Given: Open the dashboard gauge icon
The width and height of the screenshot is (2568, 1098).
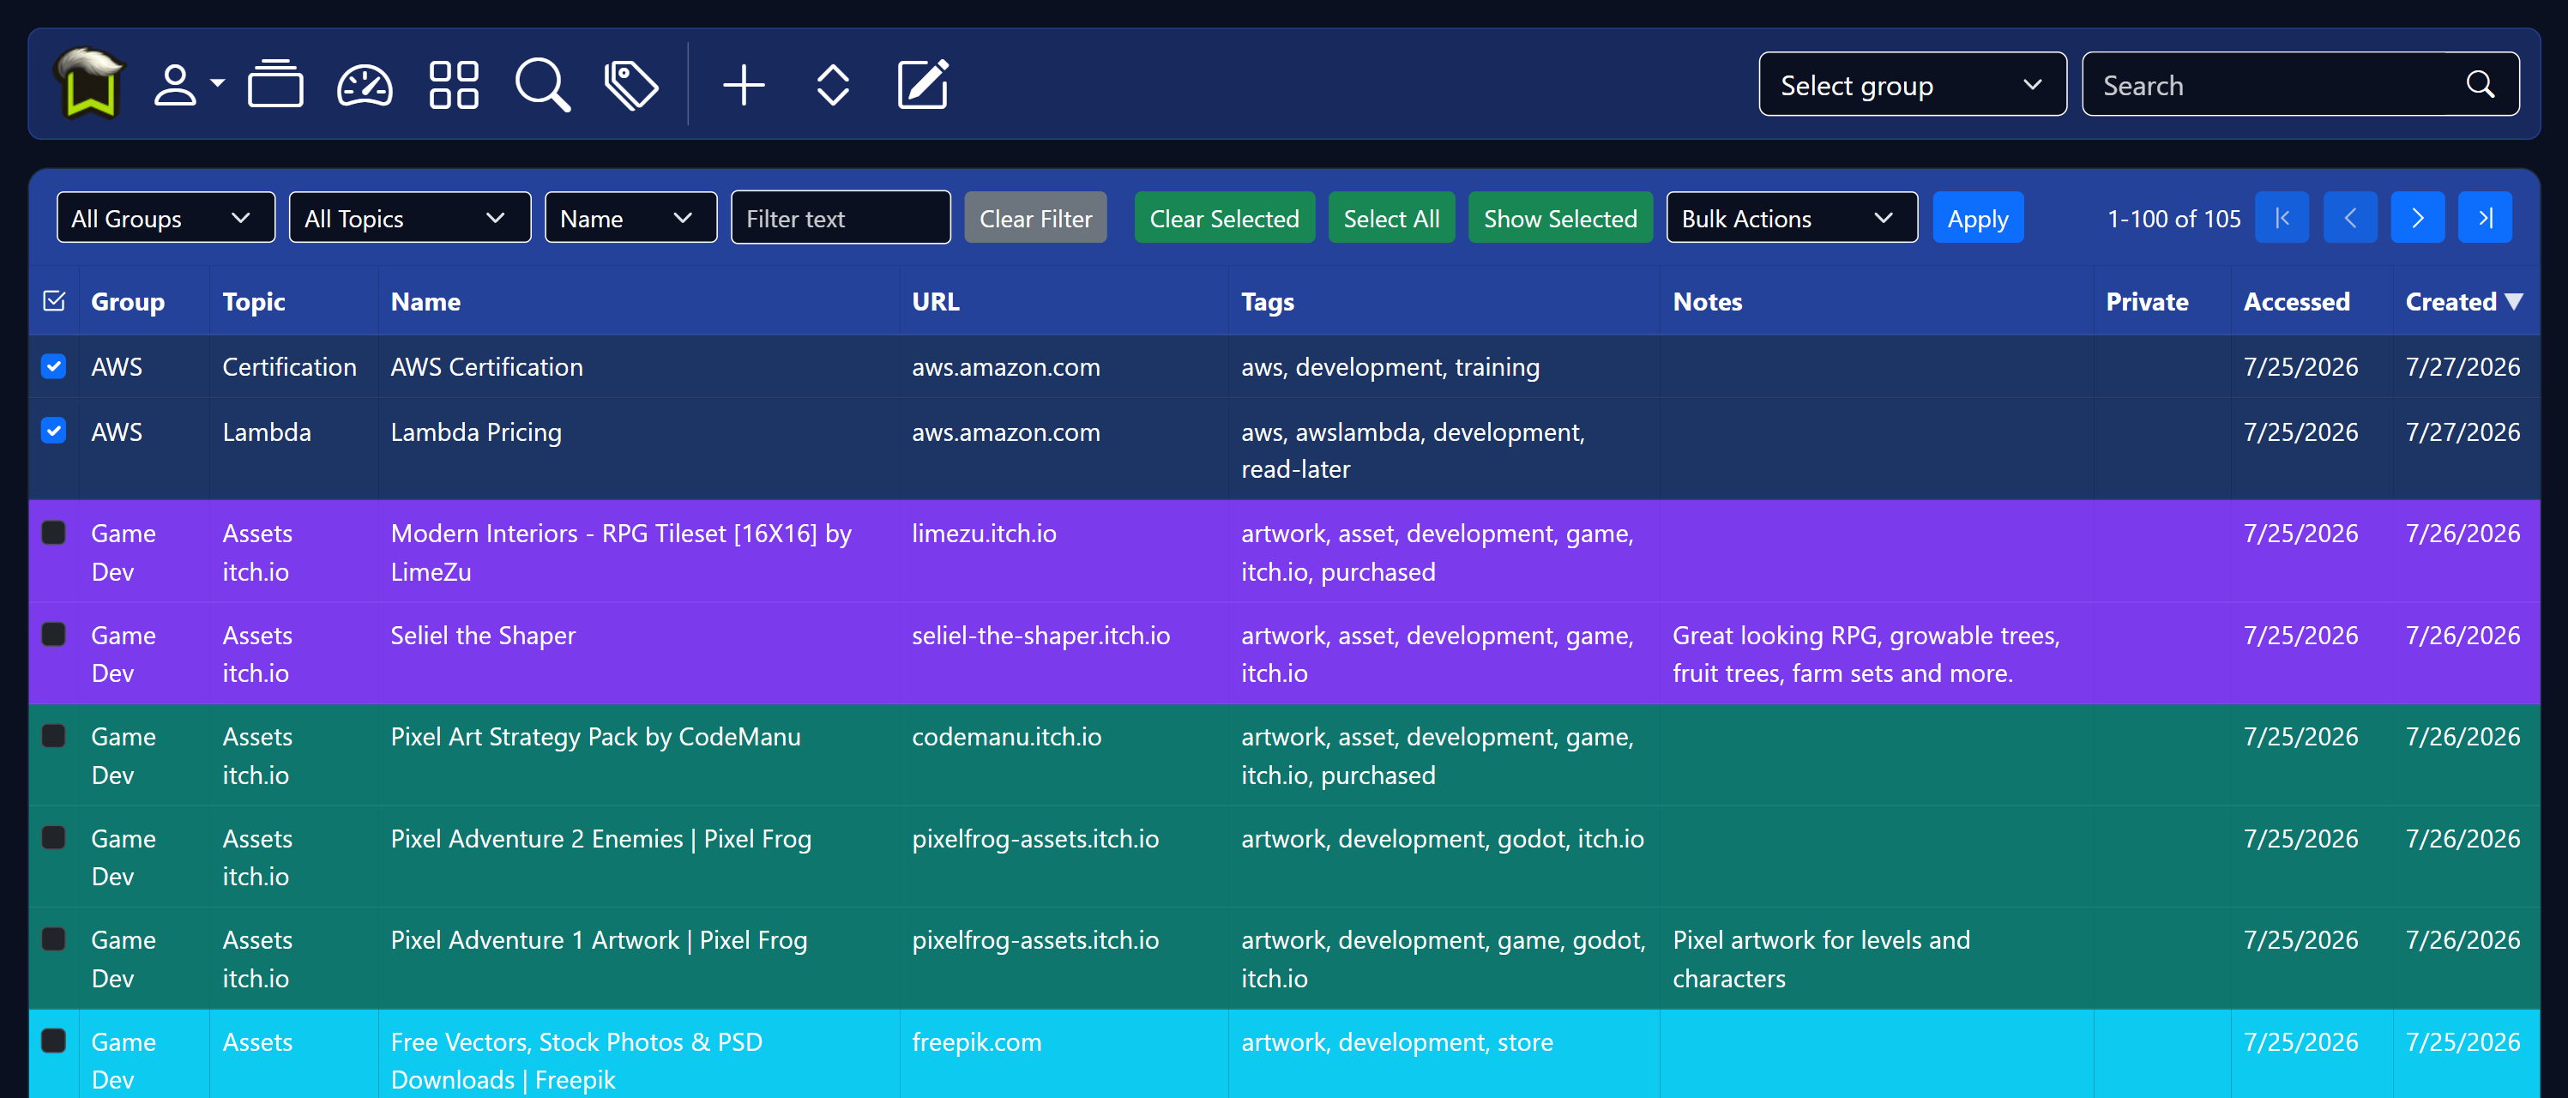Looking at the screenshot, I should coord(365,85).
